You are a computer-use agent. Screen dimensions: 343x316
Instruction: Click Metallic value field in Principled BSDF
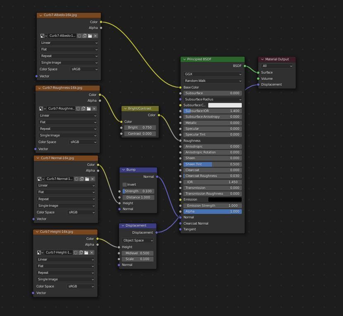(213, 123)
